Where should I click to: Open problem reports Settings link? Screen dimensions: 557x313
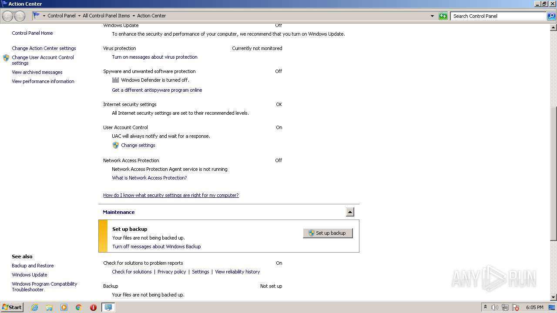pyautogui.click(x=201, y=272)
